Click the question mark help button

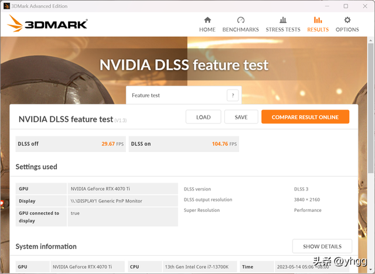(233, 95)
